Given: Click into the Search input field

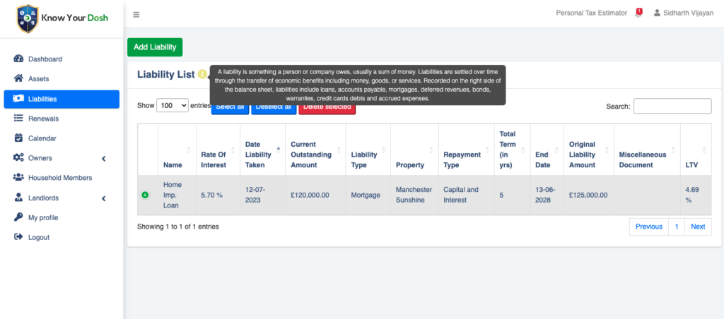Looking at the screenshot, I should pyautogui.click(x=672, y=106).
